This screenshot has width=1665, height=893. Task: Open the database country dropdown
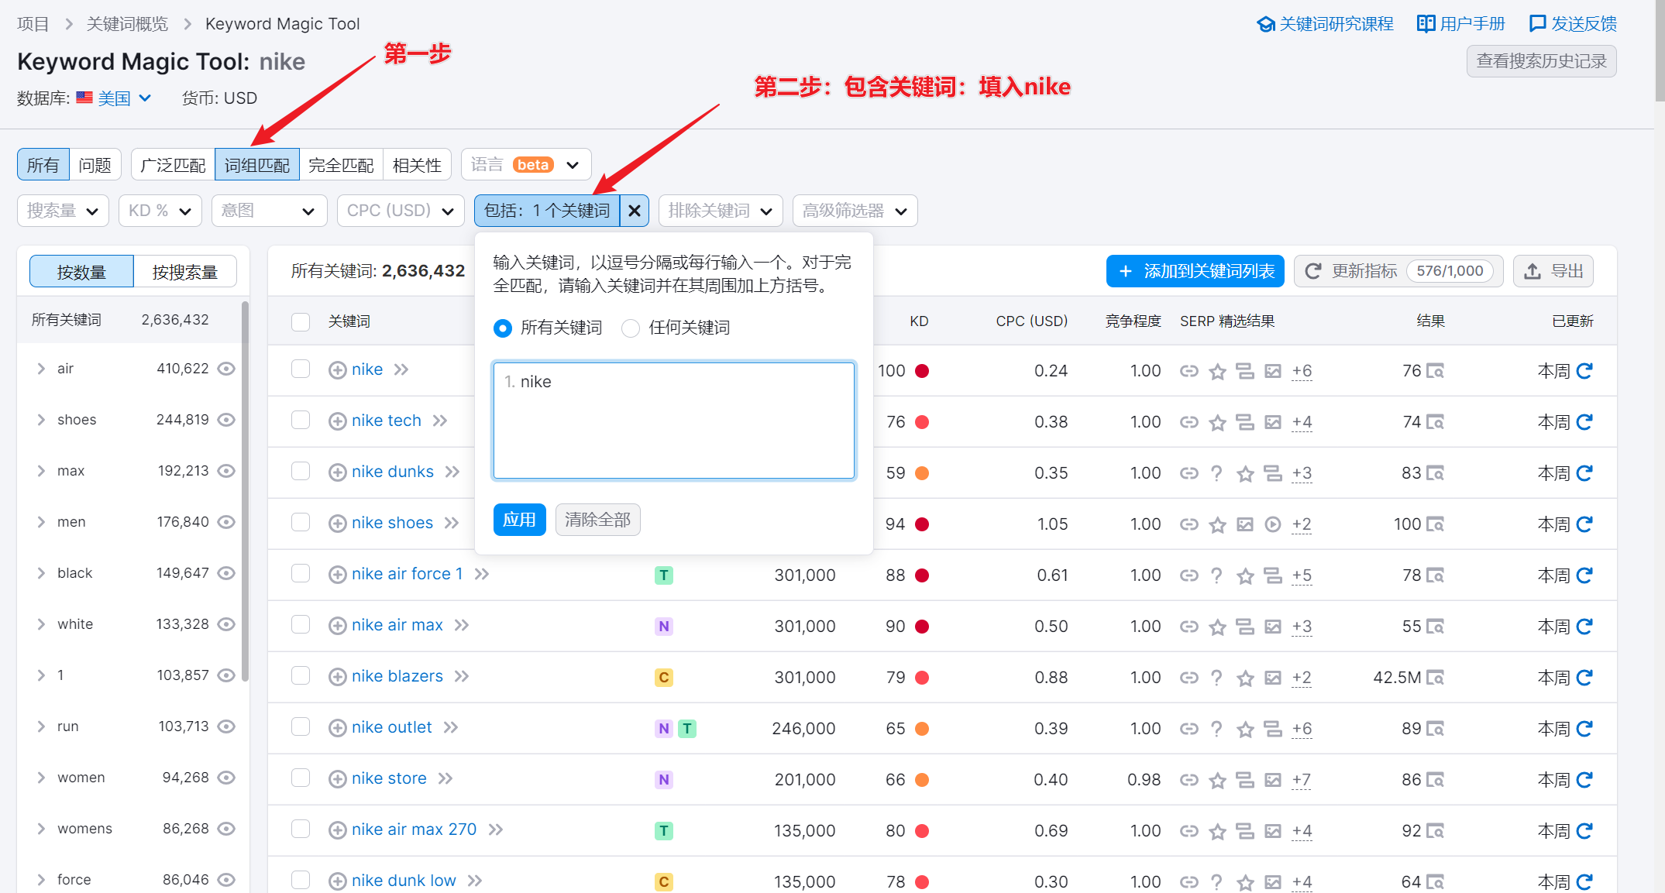click(x=124, y=98)
